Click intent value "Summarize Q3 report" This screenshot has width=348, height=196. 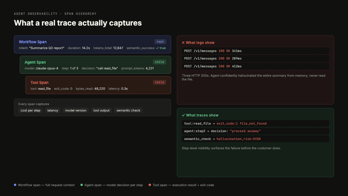pyautogui.click(x=47, y=48)
